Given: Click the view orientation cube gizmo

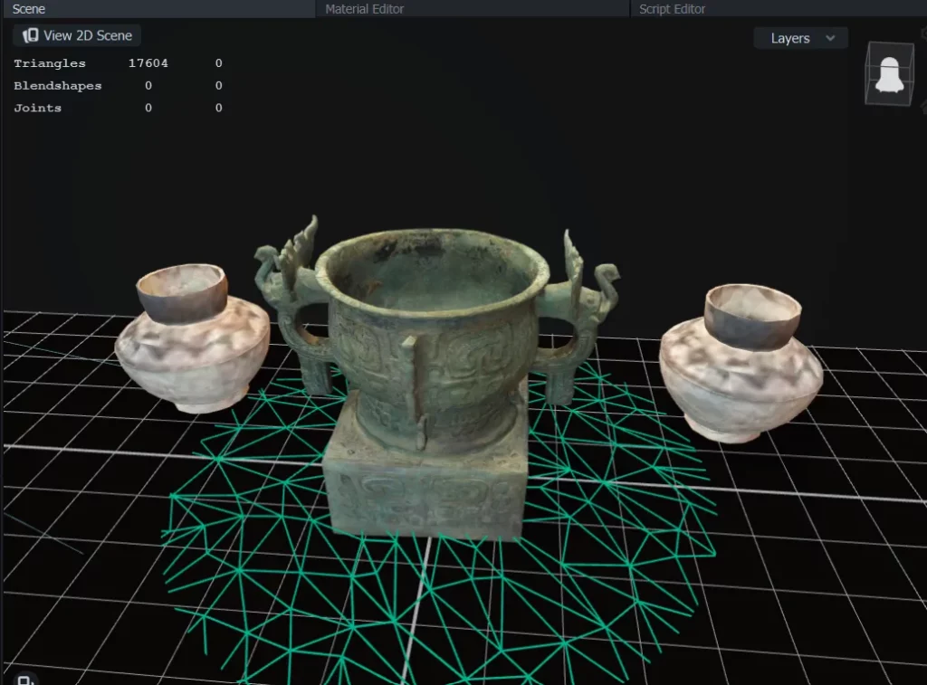Looking at the screenshot, I should point(889,74).
